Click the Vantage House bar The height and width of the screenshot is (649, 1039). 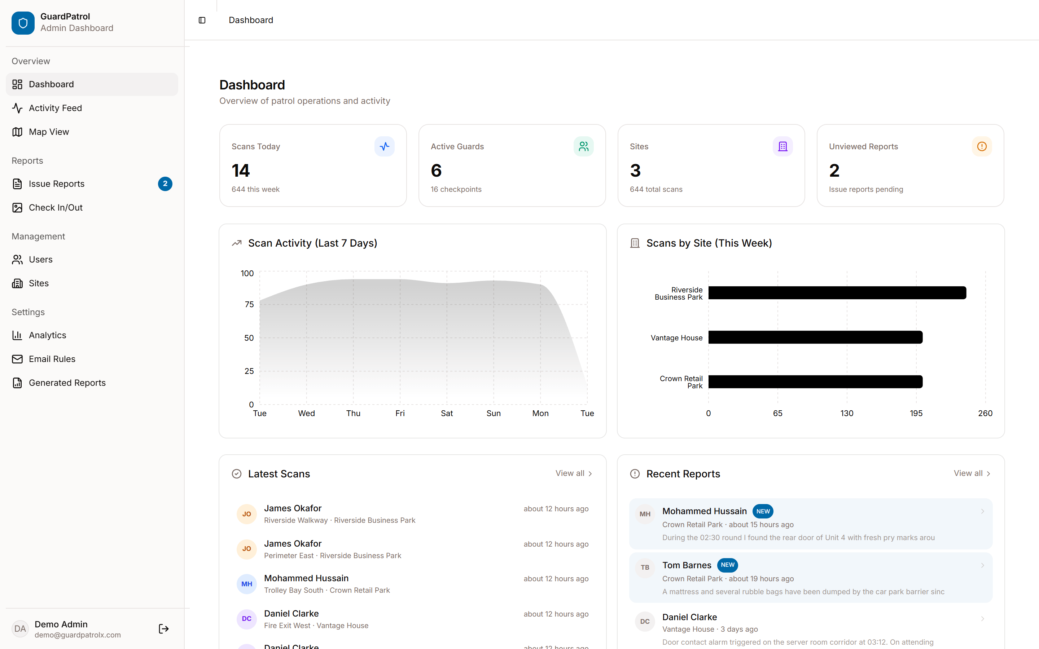point(815,337)
